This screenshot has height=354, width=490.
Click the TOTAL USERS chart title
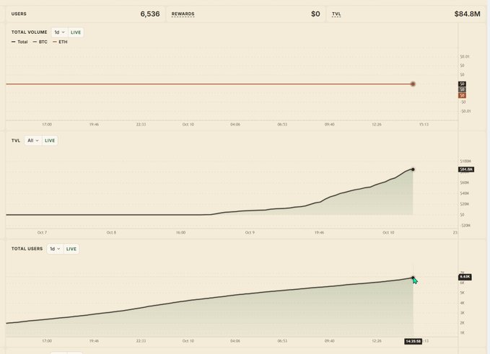click(27, 249)
